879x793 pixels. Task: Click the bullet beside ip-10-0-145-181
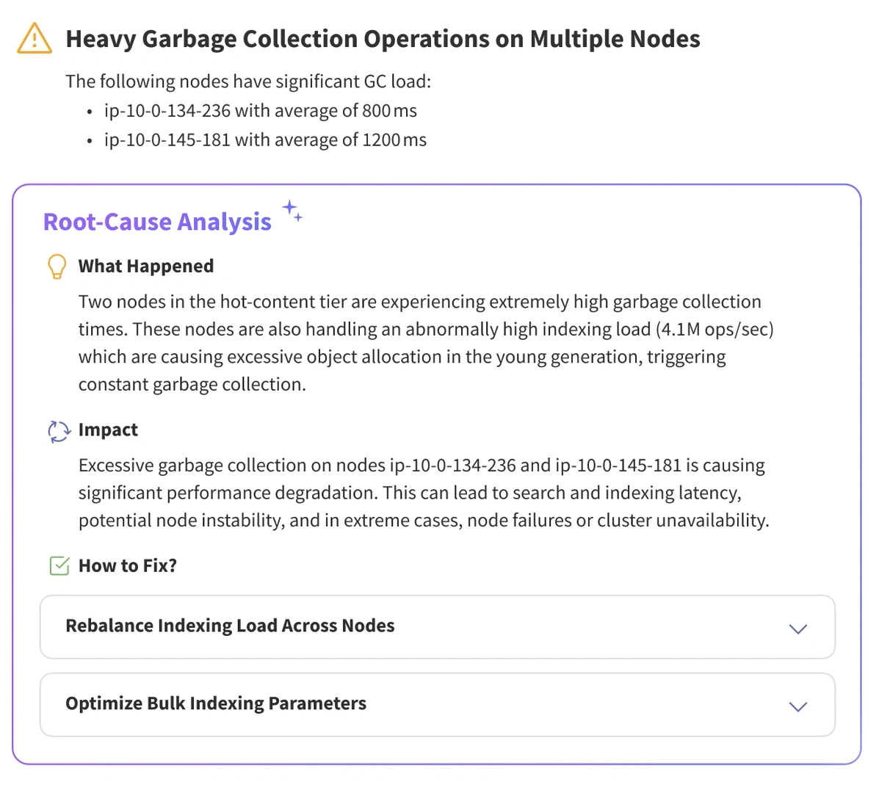[x=90, y=140]
